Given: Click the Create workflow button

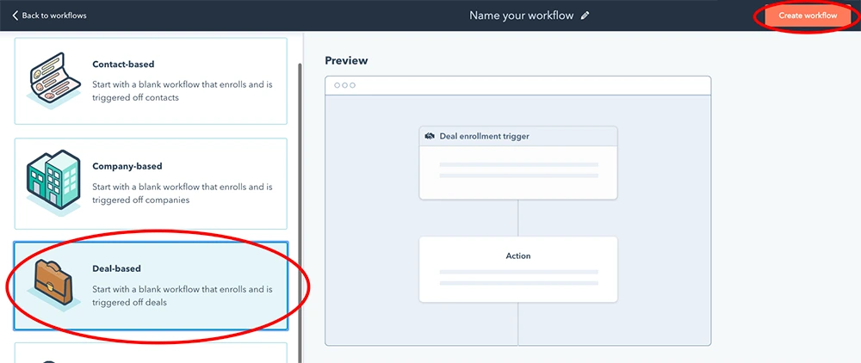Looking at the screenshot, I should click(808, 15).
